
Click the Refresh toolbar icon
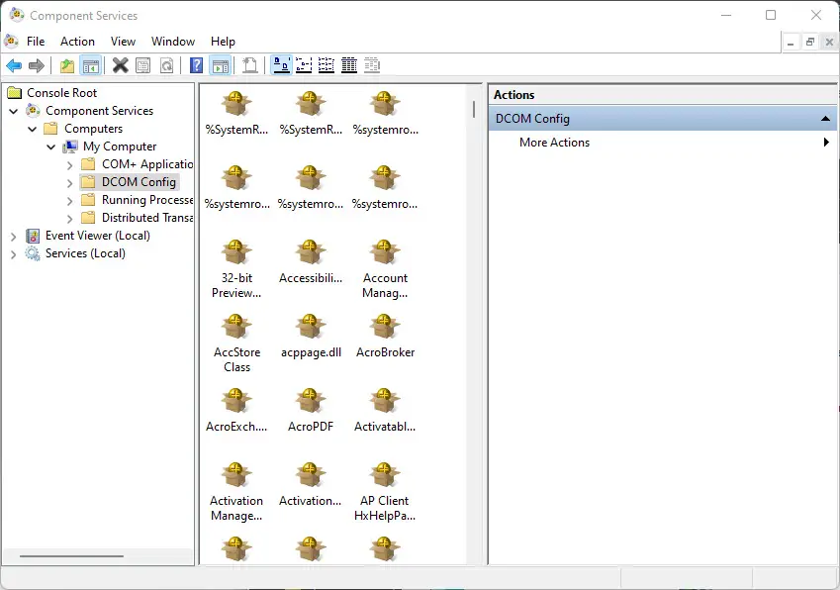pyautogui.click(x=166, y=66)
